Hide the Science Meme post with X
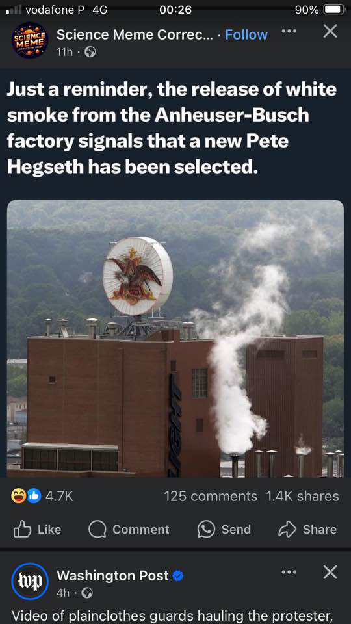The width and height of the screenshot is (351, 624). 330,31
